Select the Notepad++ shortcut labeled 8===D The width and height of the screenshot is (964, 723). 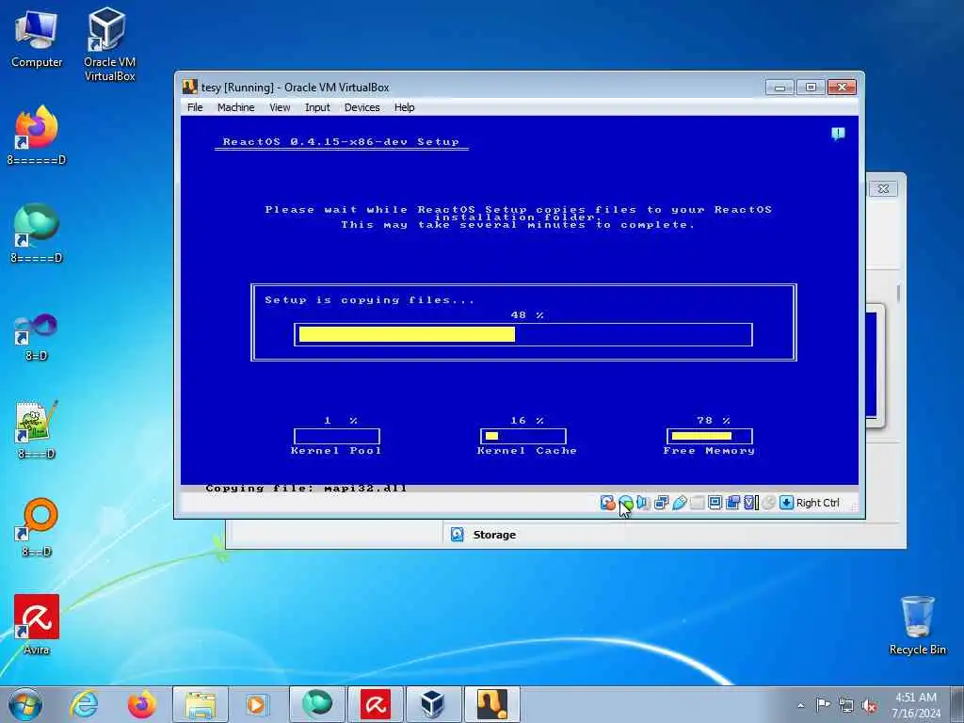(37, 429)
